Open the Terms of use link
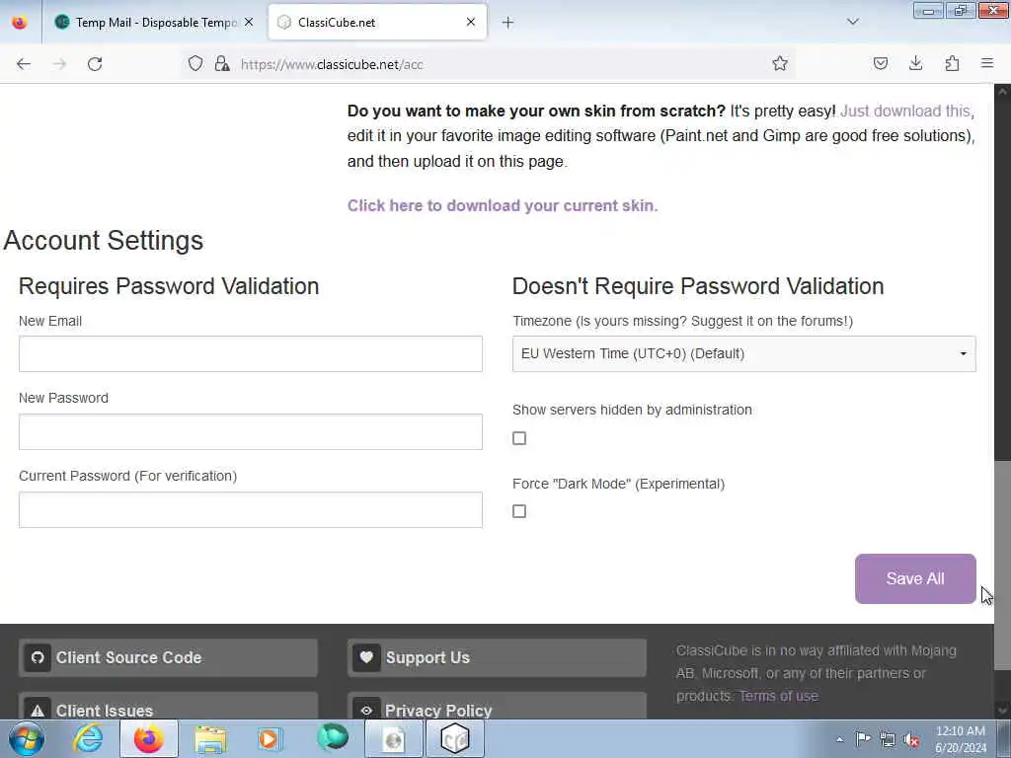 (x=778, y=696)
